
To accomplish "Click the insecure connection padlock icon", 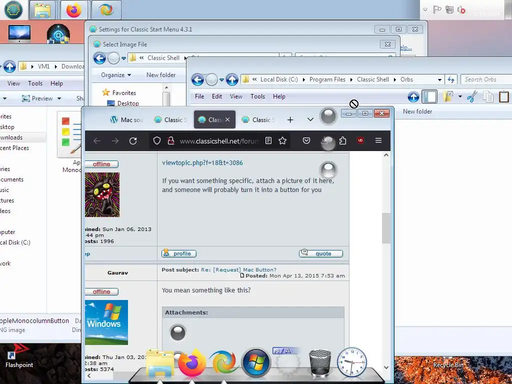I will pyautogui.click(x=171, y=140).
